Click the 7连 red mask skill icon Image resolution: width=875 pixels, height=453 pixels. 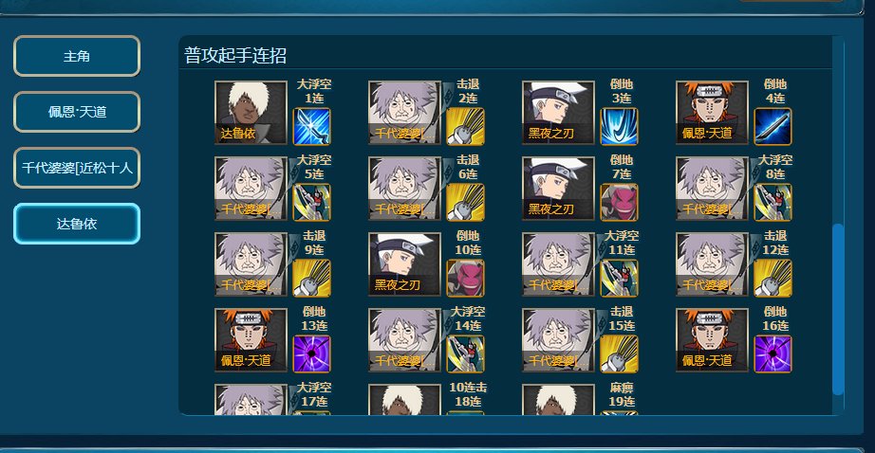[620, 202]
